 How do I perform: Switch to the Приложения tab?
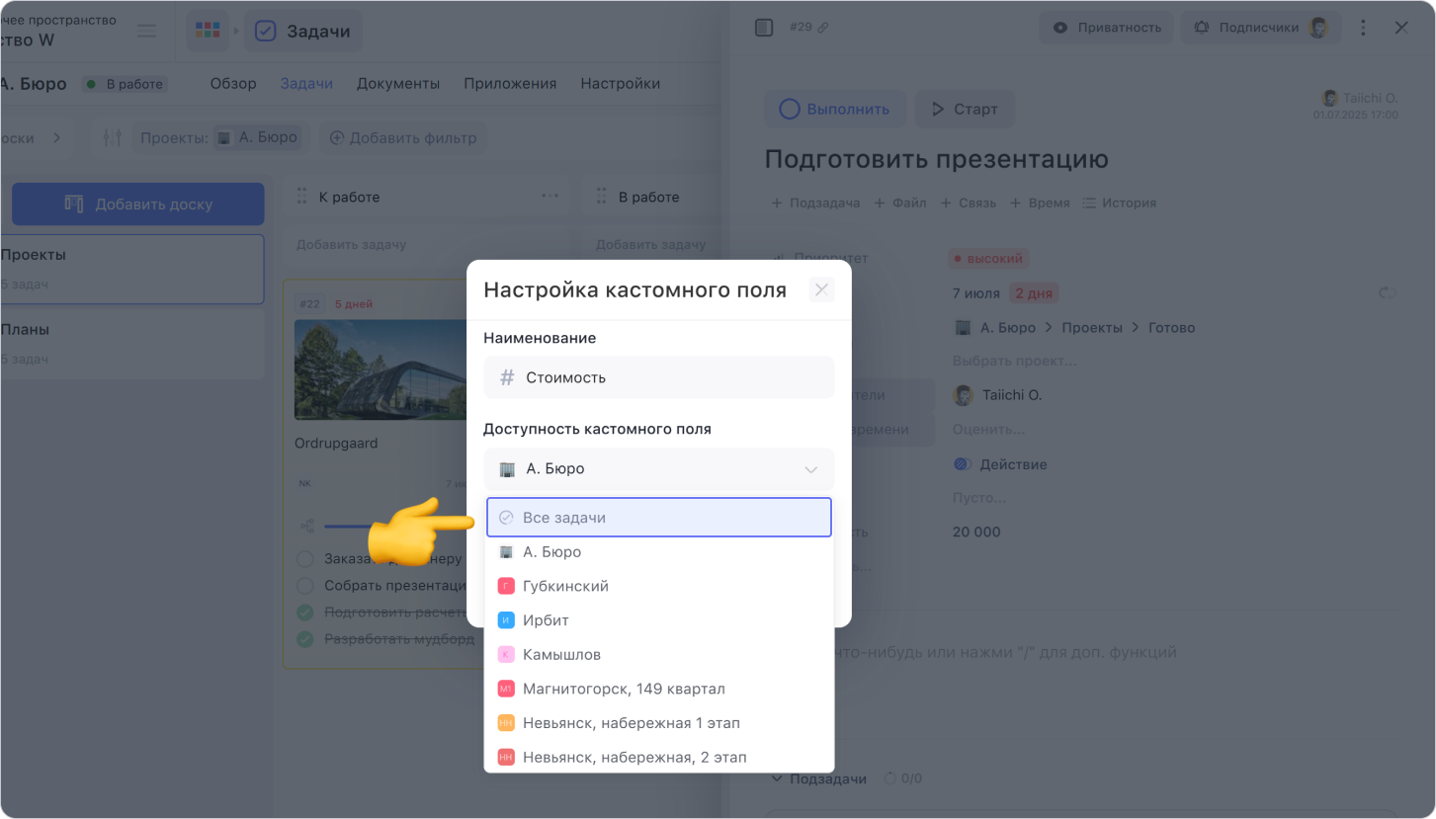pos(510,84)
